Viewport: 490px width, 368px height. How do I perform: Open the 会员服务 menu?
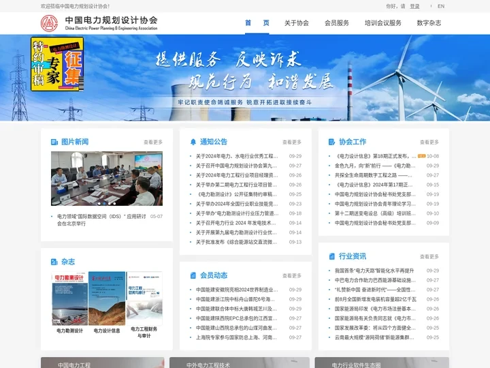(x=337, y=23)
